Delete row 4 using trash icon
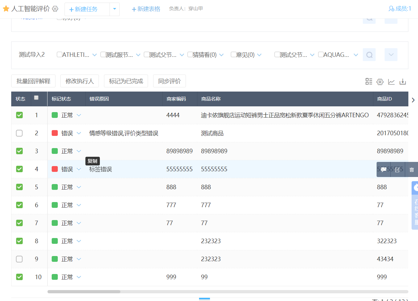 [412, 170]
